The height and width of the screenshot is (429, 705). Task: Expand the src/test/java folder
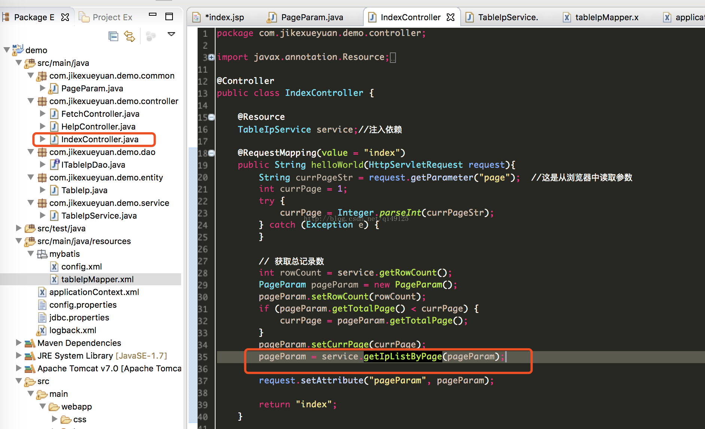18,228
